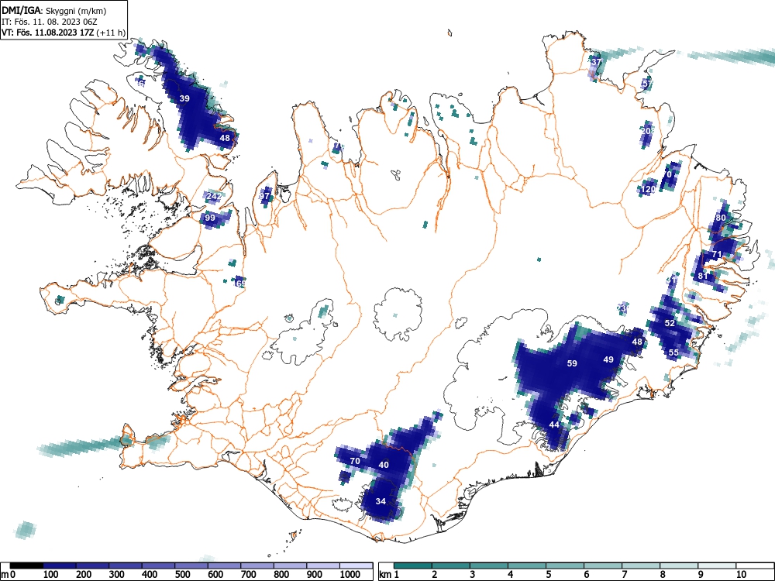Click the "59" visibility value on the map
Viewport: 775px width, 581px height.
point(572,363)
